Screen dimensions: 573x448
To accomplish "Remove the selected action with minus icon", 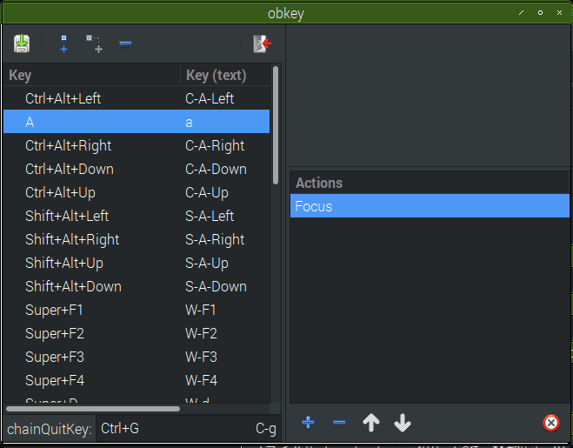I will coord(339,423).
